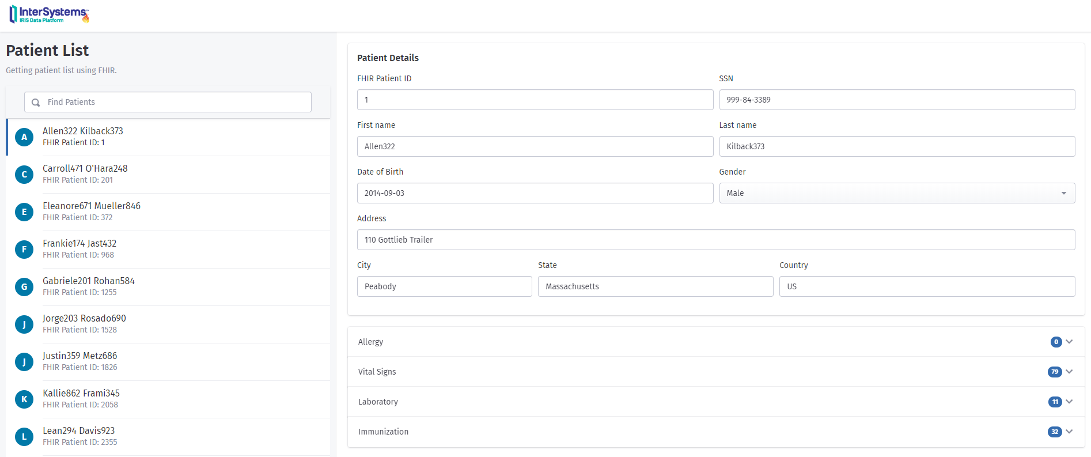Select patient Kallie862 Frami345
The image size is (1091, 457).
pos(168,399)
